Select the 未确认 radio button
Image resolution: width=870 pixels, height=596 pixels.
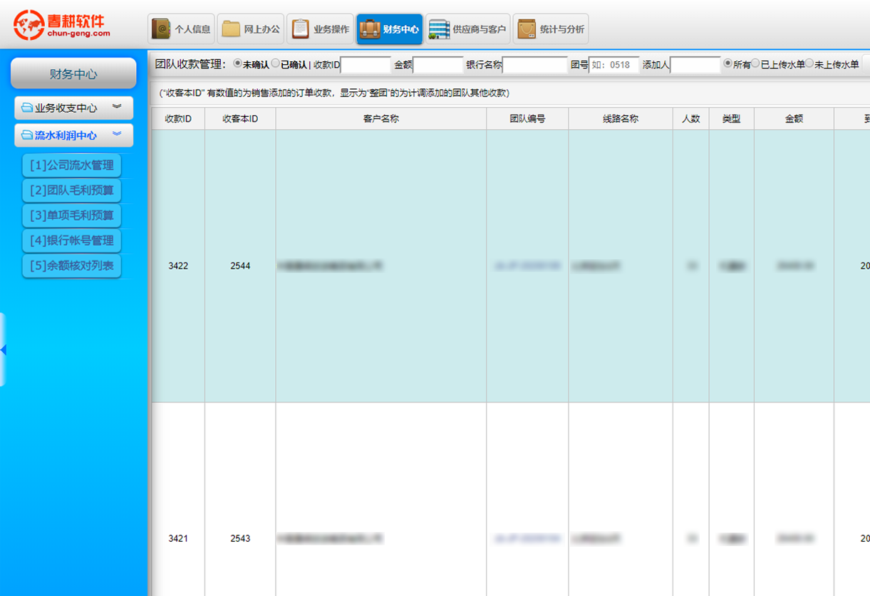(x=237, y=63)
